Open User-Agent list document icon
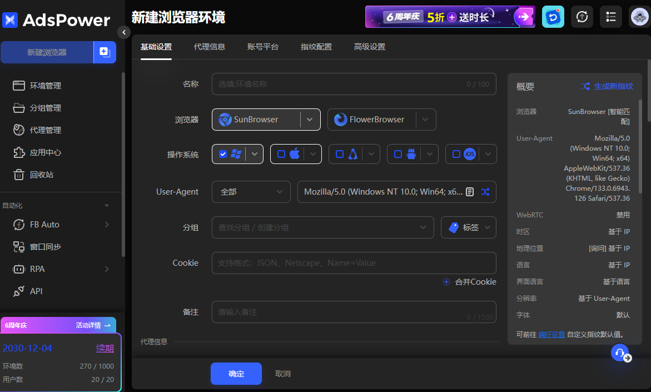Viewport: 651px width, 392px height. (x=470, y=192)
